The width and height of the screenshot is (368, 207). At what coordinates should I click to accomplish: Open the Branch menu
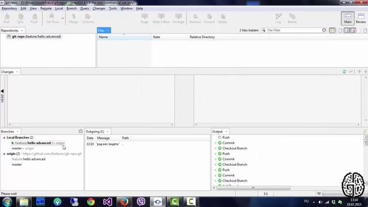[x=71, y=9]
